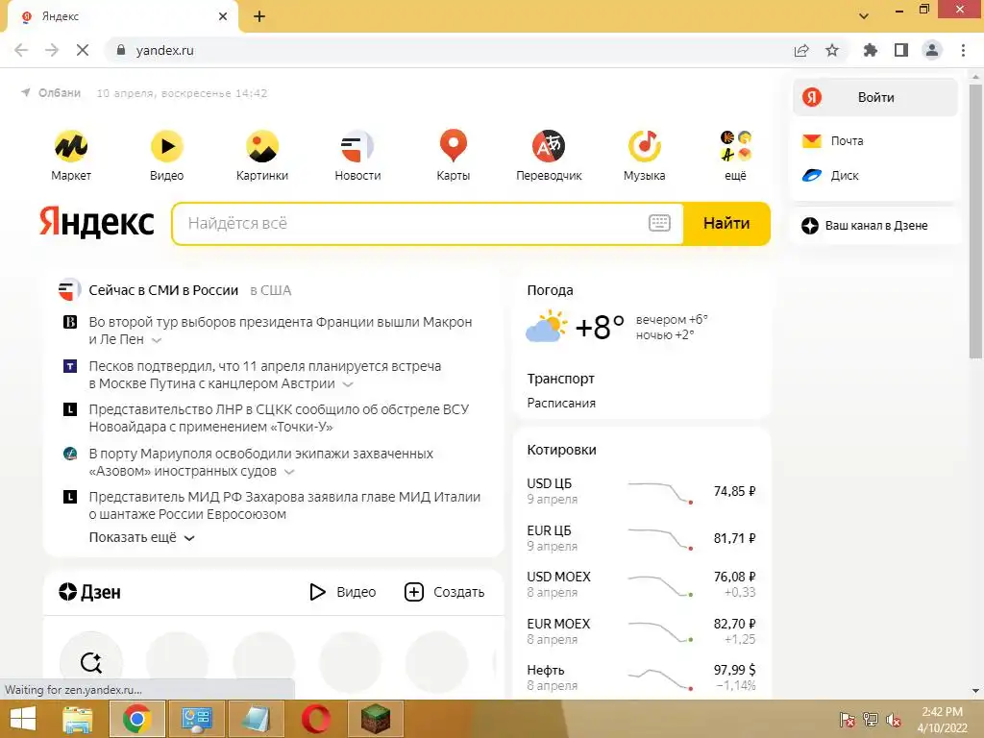Open USD ЦБ exchange rate
Screen dimensions: 984x738
[x=641, y=491]
